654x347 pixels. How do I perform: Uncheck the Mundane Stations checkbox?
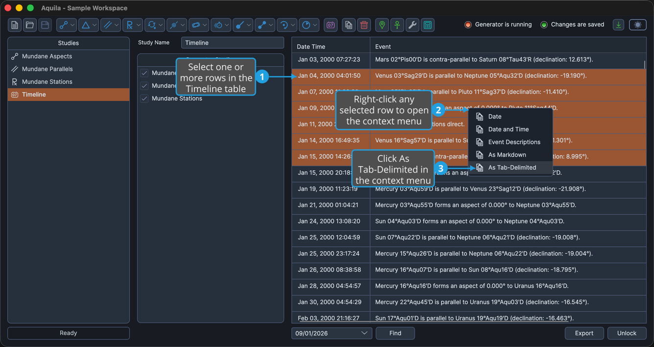(145, 99)
